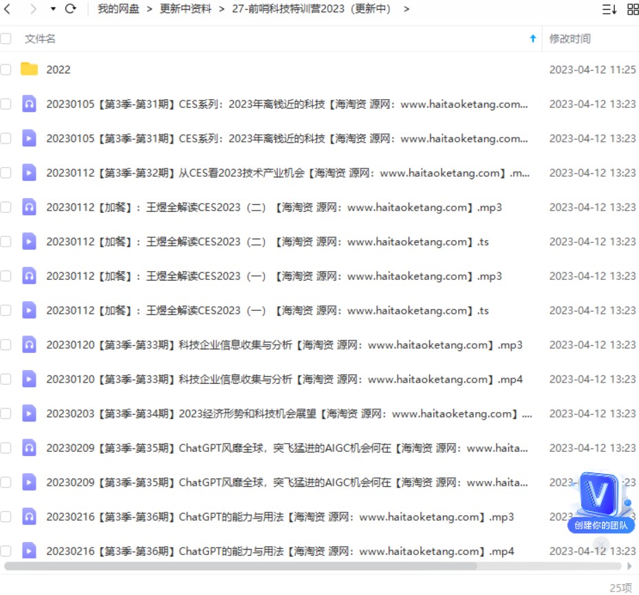The image size is (639, 595).
Task: Open 20230203 第34期 2023经济形势和科技机会展望
Action: (290, 414)
